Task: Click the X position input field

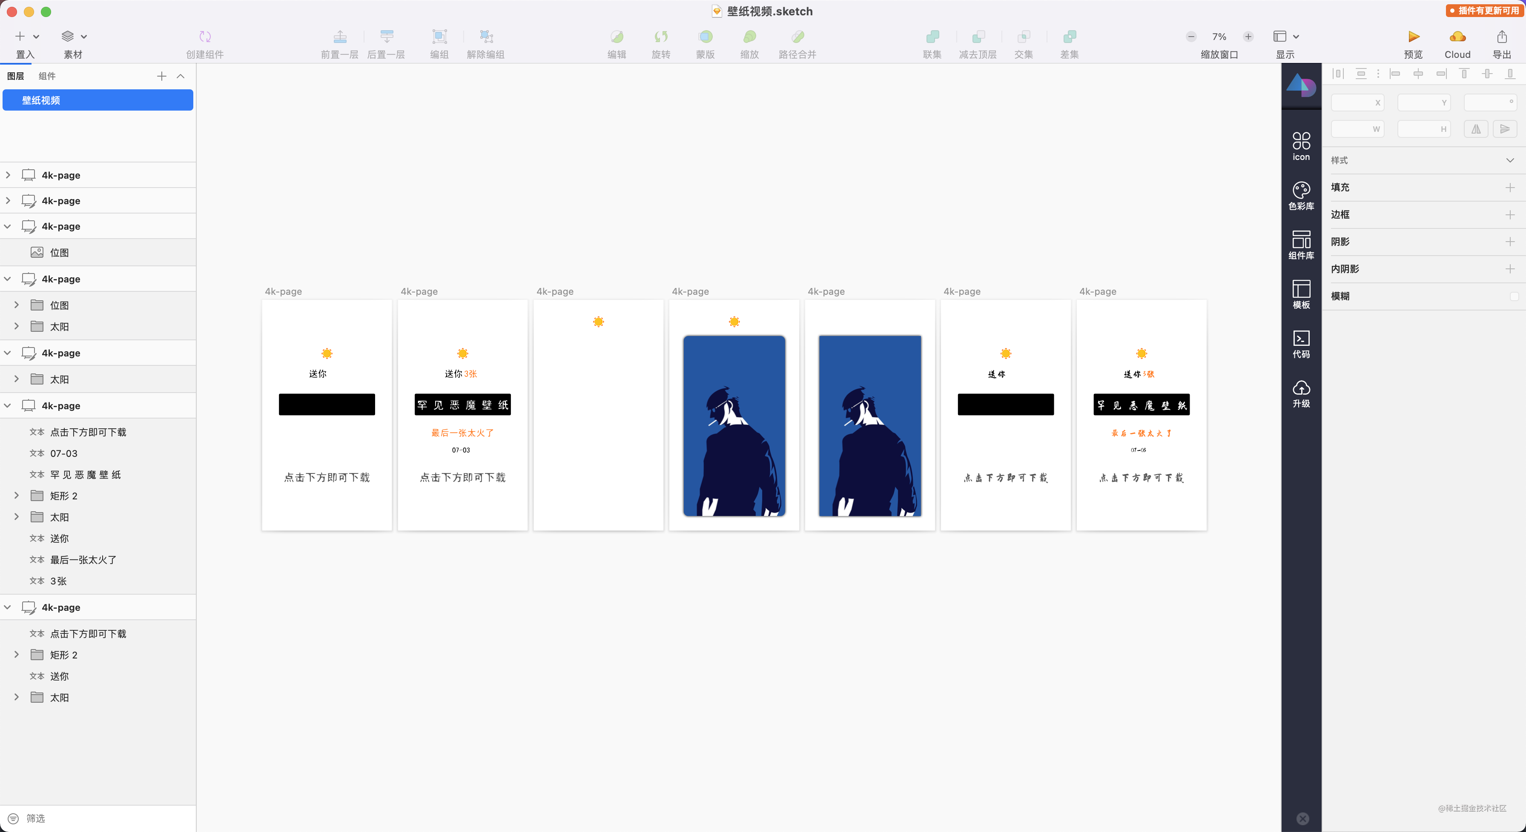Action: coord(1357,103)
